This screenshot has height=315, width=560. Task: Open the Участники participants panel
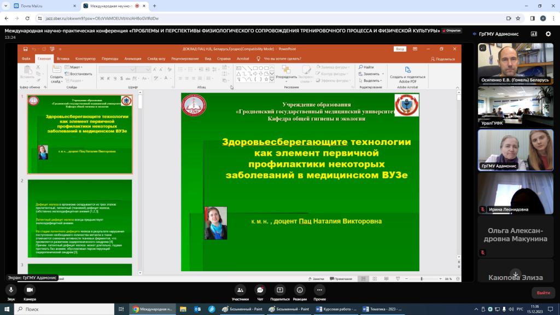(x=240, y=290)
